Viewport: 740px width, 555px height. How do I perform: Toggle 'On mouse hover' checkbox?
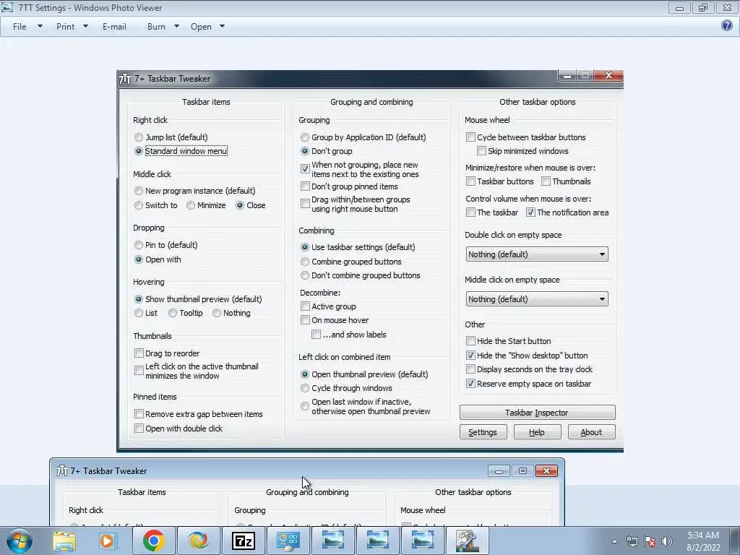306,320
